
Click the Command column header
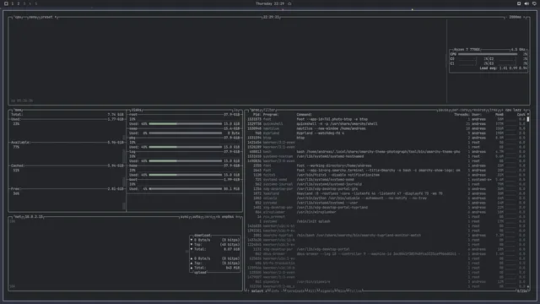point(305,115)
